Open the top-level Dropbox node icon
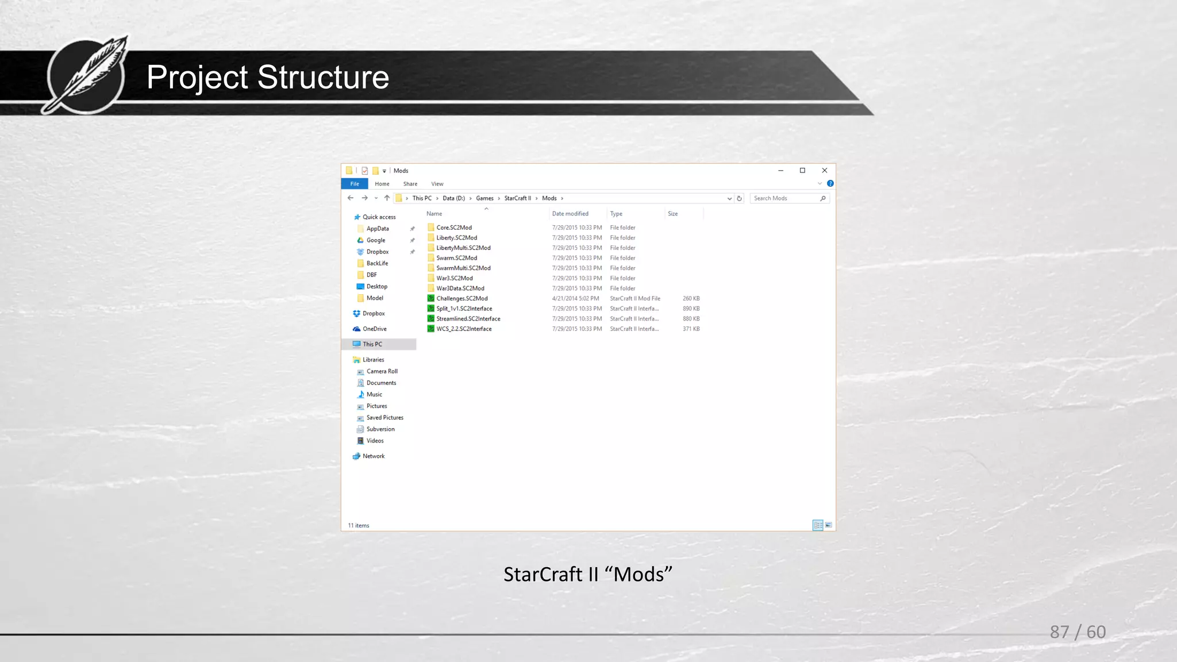The width and height of the screenshot is (1177, 662). tap(356, 314)
